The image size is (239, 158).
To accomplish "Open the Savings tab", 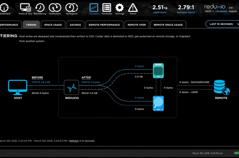I will pos(75,25).
